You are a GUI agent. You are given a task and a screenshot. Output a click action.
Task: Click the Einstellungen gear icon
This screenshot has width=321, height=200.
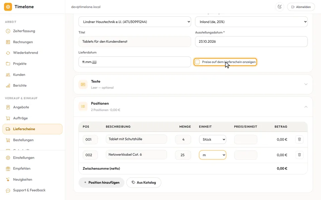click(8, 158)
